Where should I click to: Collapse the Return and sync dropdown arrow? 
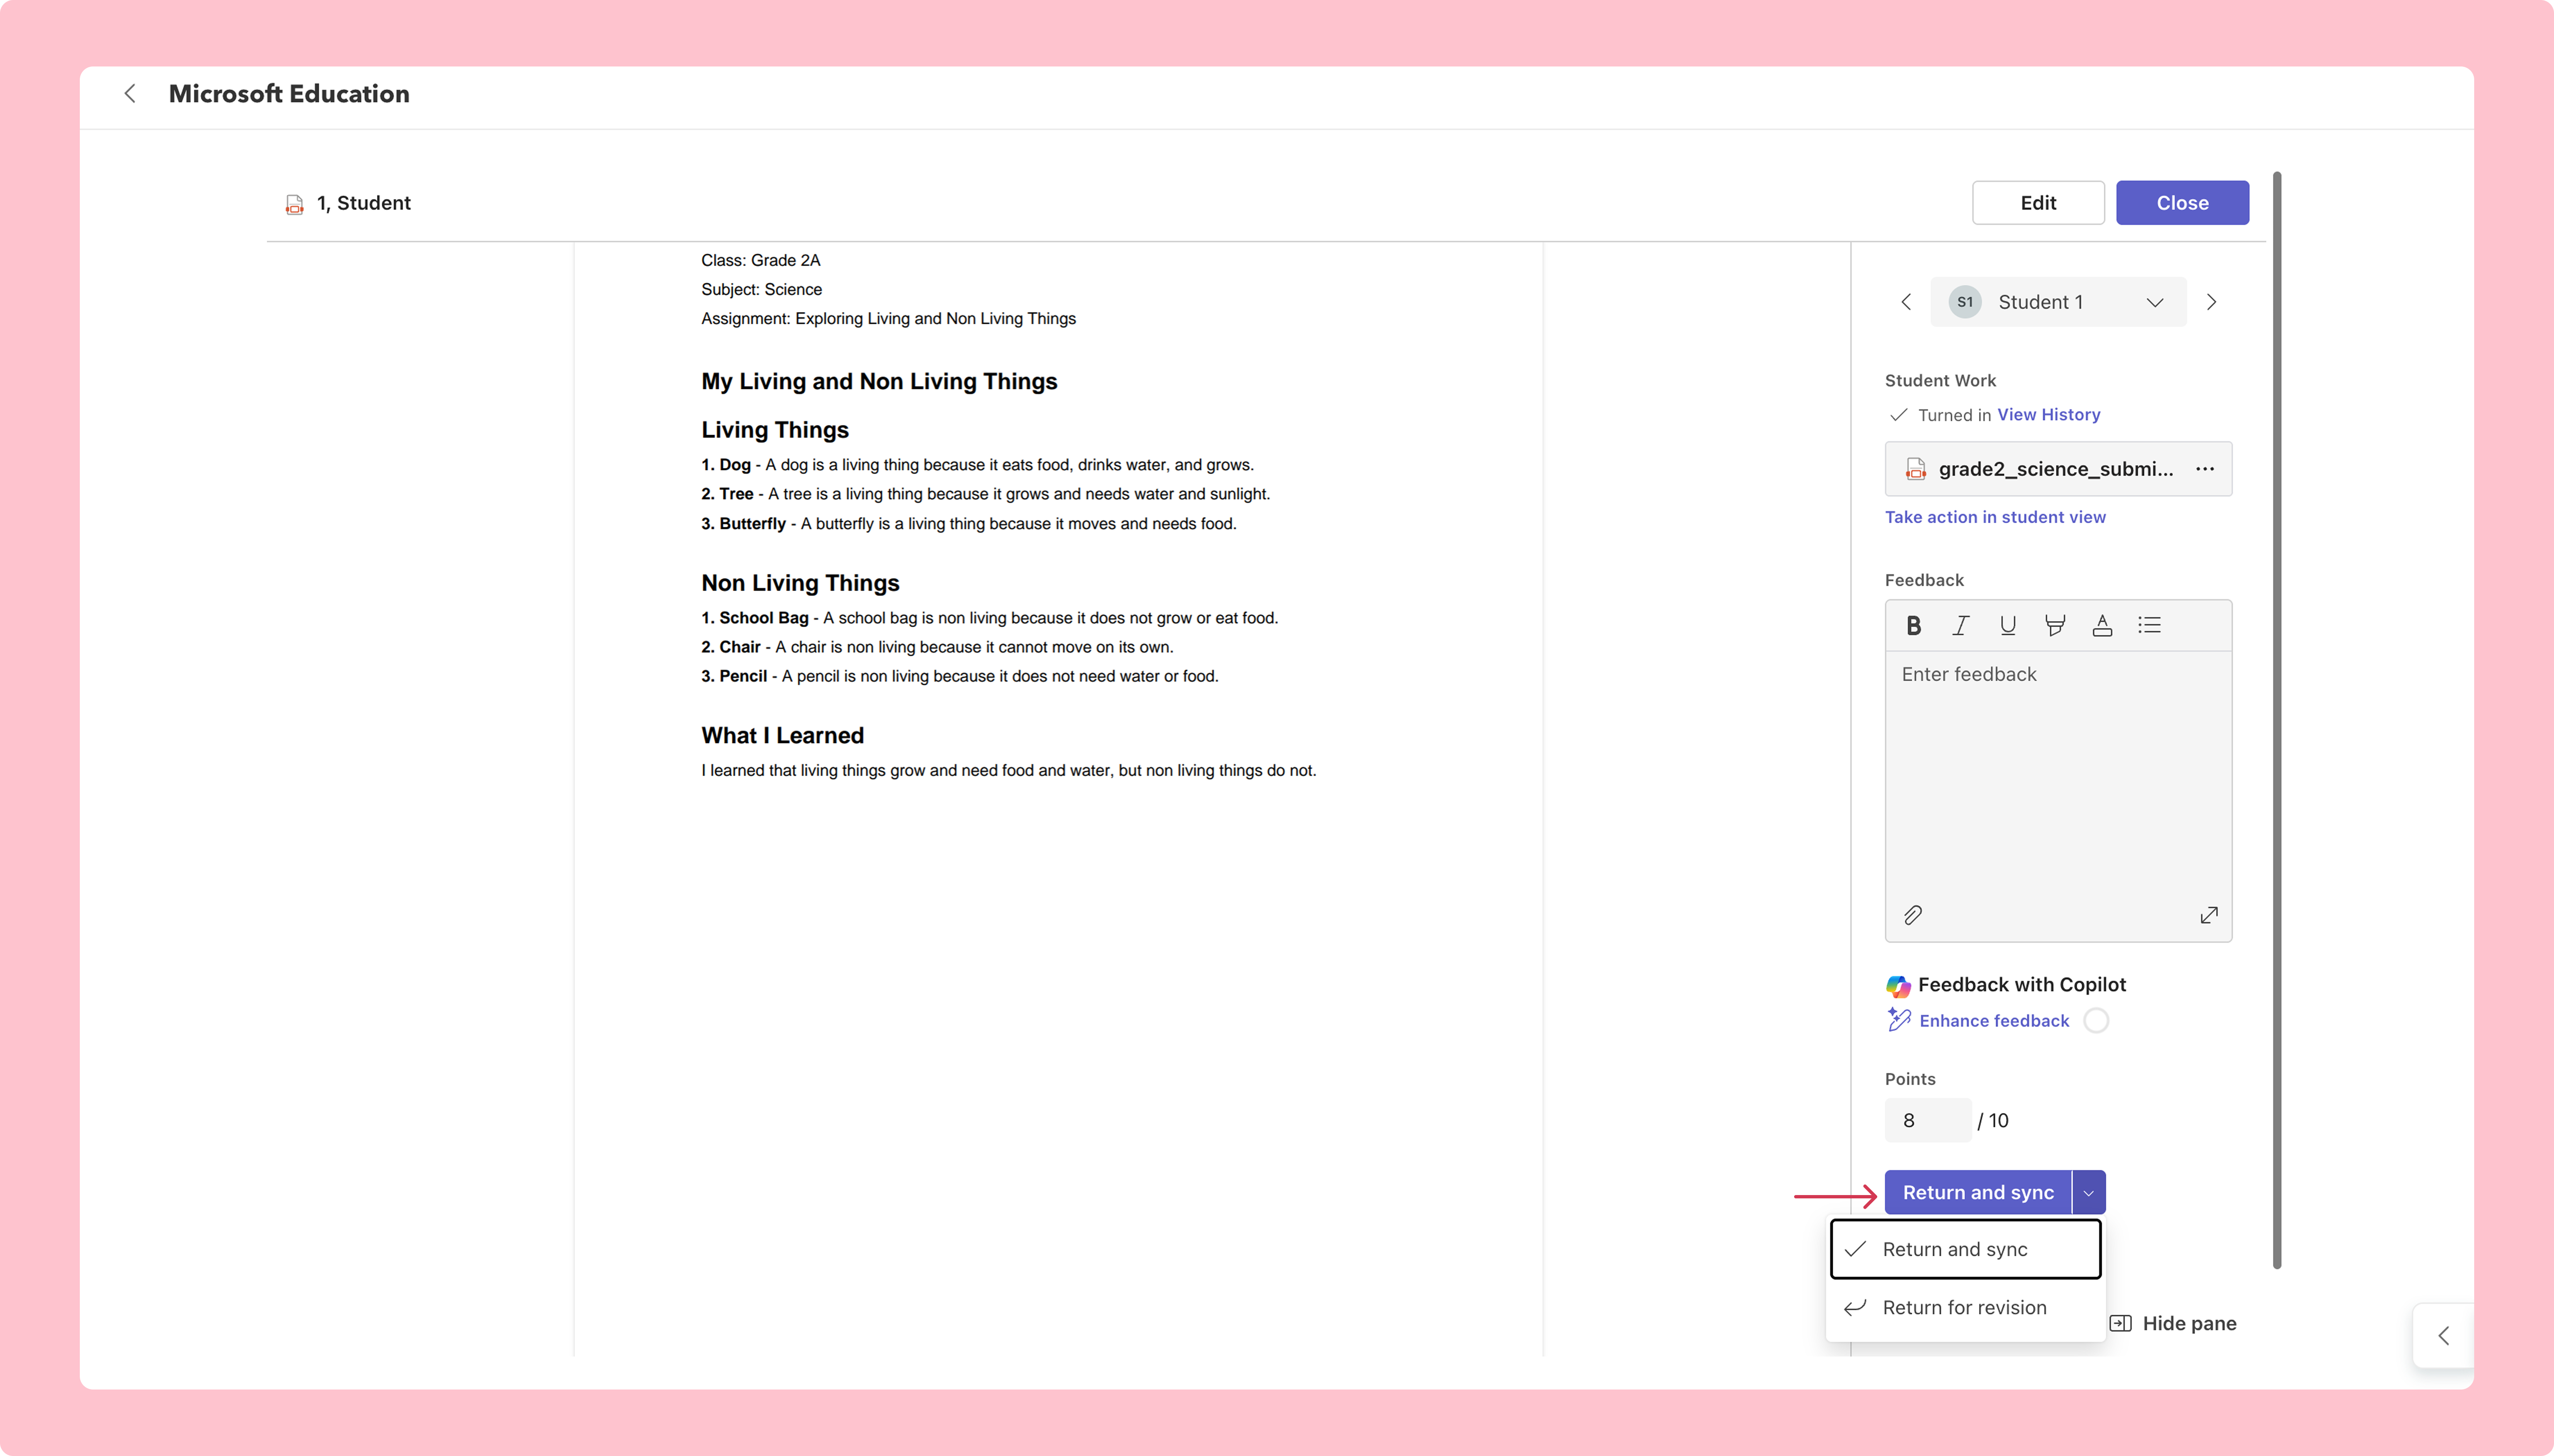coord(2089,1193)
